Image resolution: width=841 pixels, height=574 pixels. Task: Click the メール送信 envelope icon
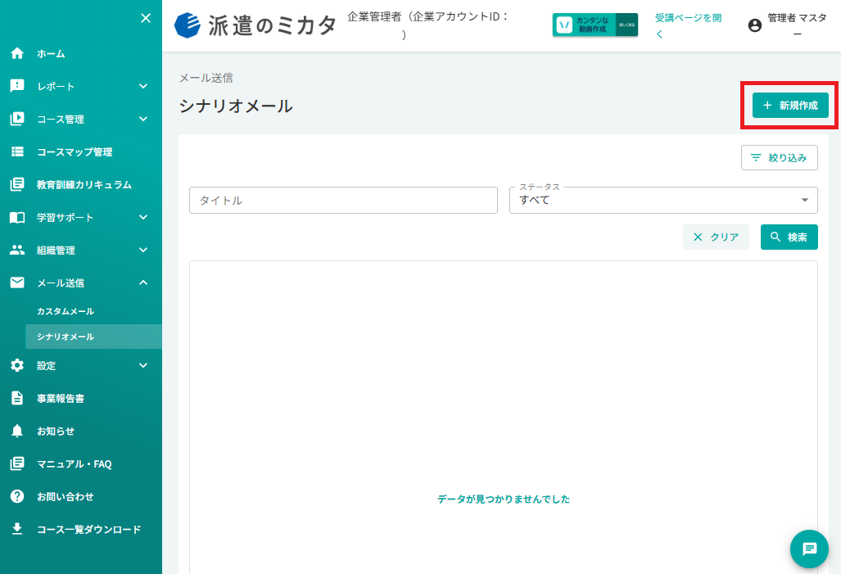(17, 282)
